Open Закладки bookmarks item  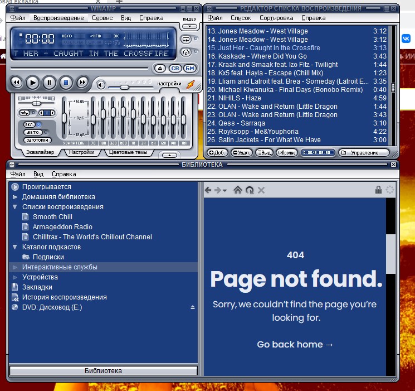point(37,287)
